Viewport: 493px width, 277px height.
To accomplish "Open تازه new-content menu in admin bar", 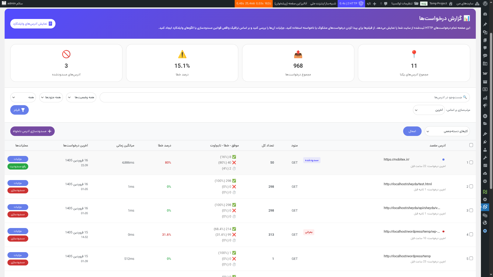I will 372,4.
